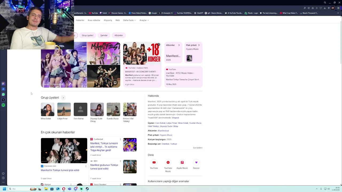Expand the Araçlar dropdown
Screen dimensions: 342x192
(144, 20)
